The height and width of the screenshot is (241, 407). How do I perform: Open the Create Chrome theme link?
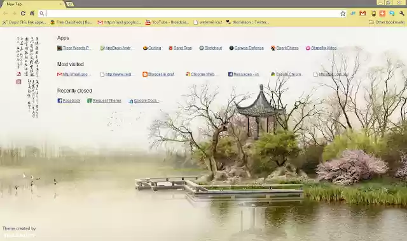[286, 74]
